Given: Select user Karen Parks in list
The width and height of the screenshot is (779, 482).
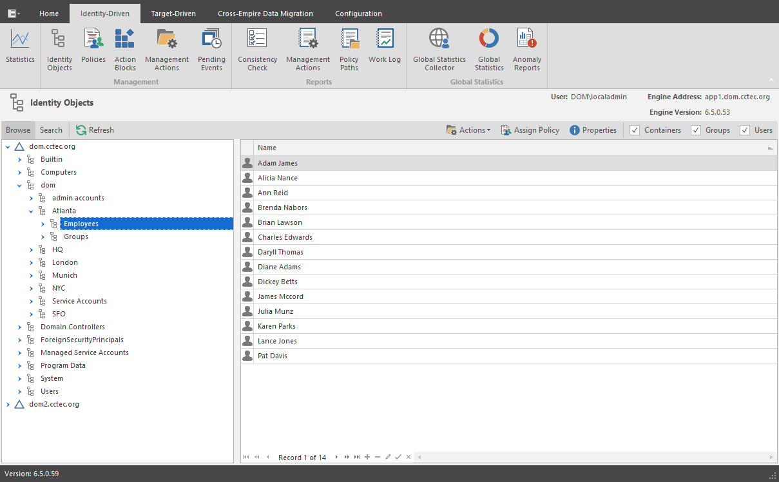Looking at the screenshot, I should [x=276, y=326].
